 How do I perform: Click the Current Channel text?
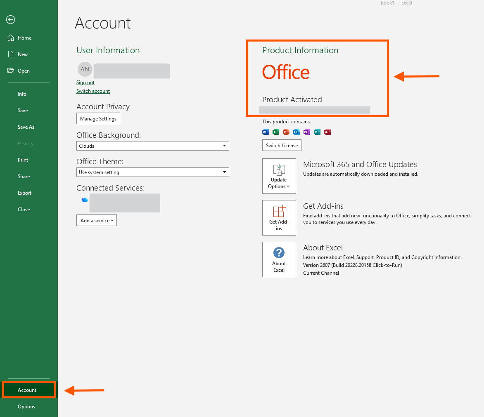point(321,273)
